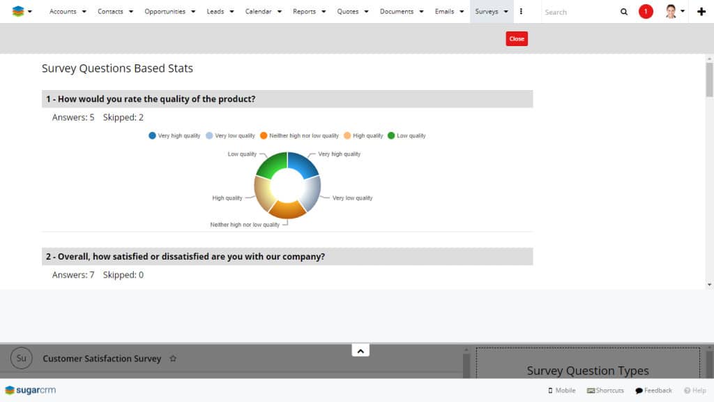Screen dimensions: 714x402
Task: Expand the Accounts dropdown arrow
Action: (84, 11)
